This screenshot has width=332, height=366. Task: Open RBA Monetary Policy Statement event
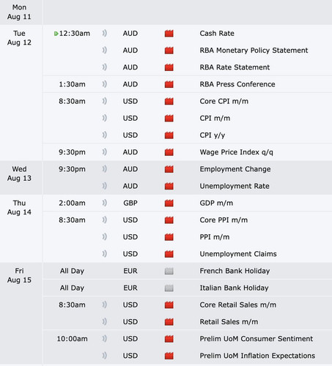254,51
